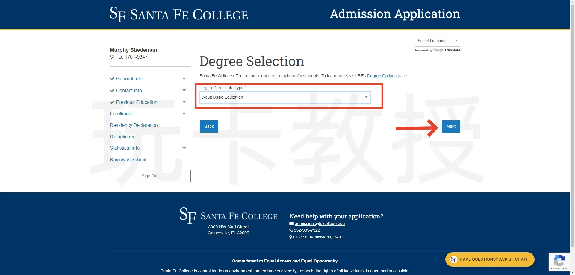
Task: Click the Back button
Action: tap(209, 127)
